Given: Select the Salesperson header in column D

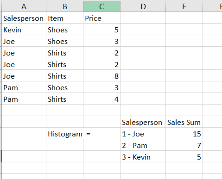Looking at the screenshot, I should (143, 122).
